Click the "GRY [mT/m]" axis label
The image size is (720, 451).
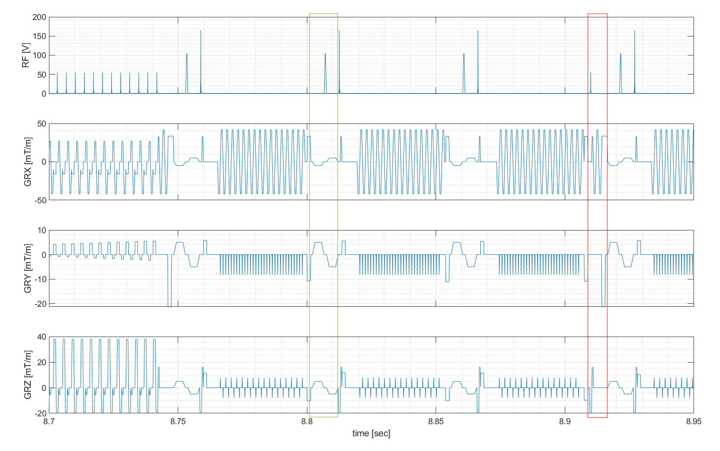pyautogui.click(x=28, y=268)
